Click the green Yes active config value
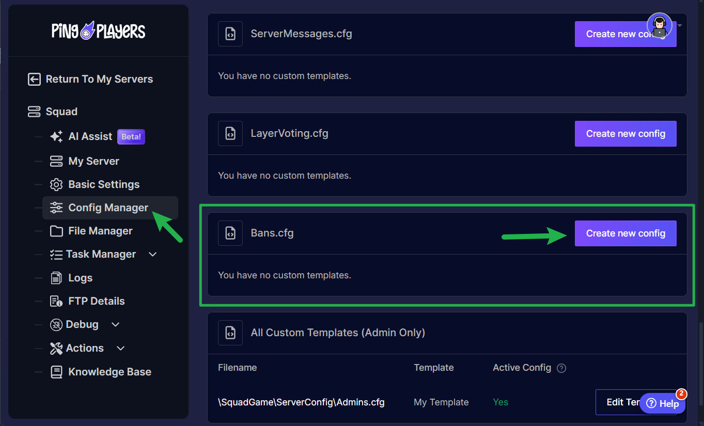The image size is (704, 426). pyautogui.click(x=500, y=402)
